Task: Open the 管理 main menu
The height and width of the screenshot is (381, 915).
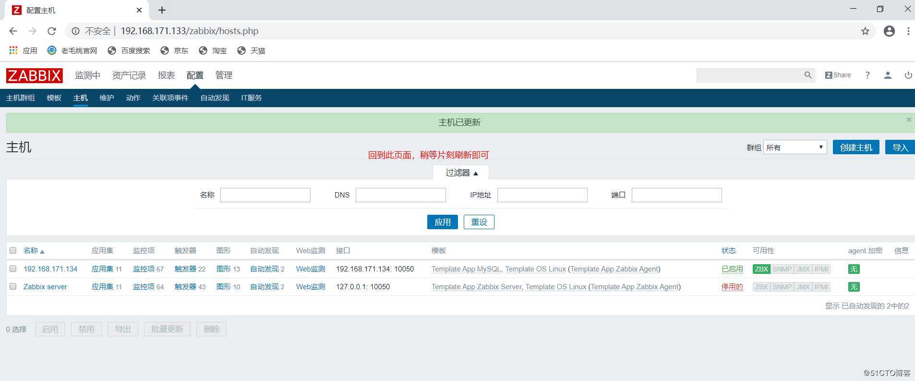Action: point(224,75)
